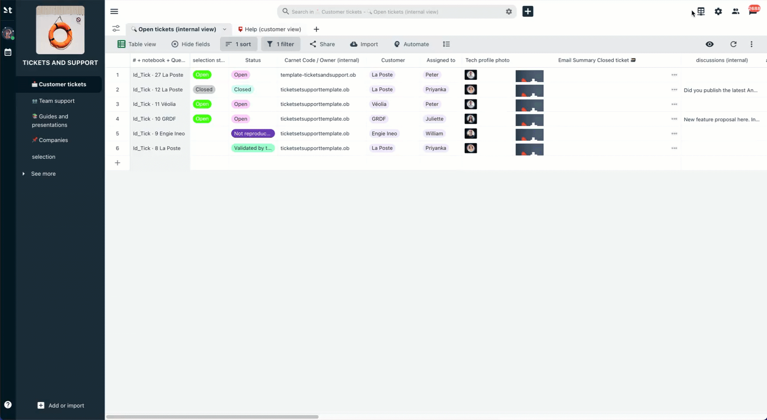Image resolution: width=767 pixels, height=420 pixels.
Task: Click the Import button
Action: (364, 44)
